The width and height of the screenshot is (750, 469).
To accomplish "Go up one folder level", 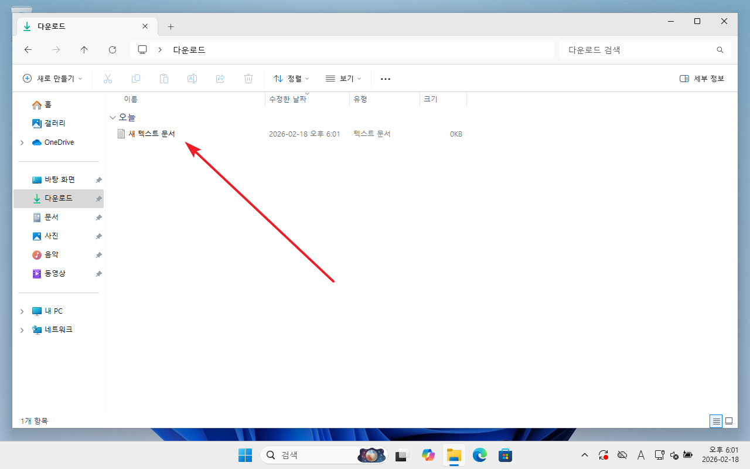I will 84,50.
